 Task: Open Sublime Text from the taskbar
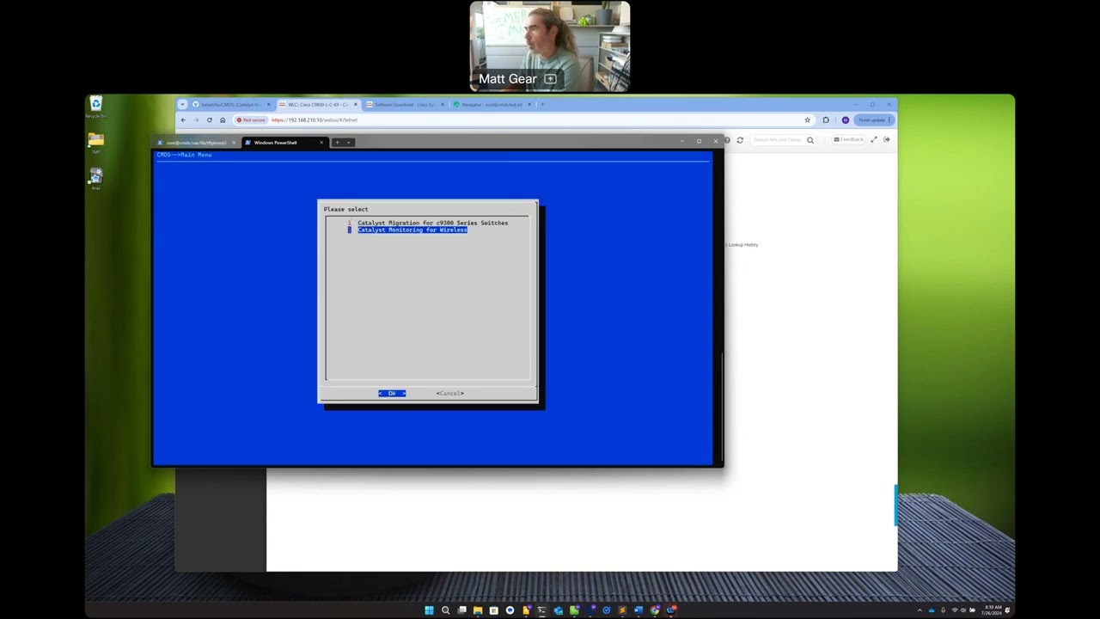(x=622, y=610)
